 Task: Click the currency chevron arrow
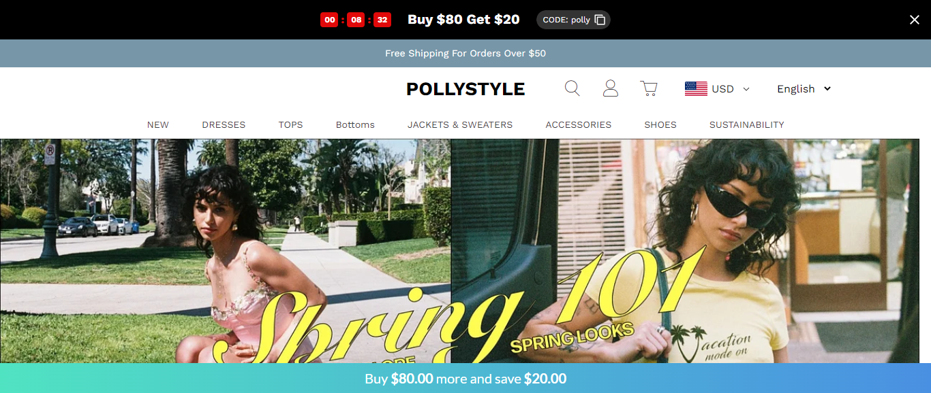pos(746,89)
